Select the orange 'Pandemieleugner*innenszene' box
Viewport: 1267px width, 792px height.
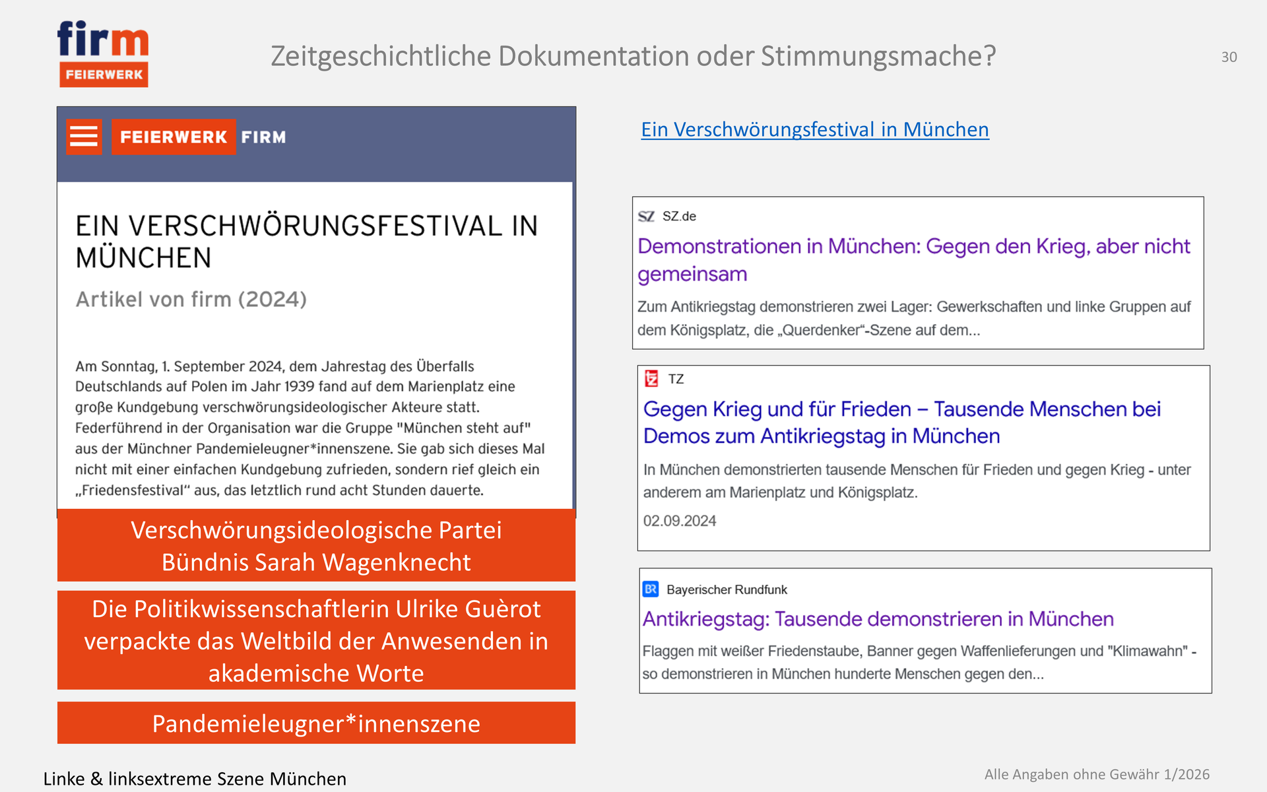[x=316, y=723]
